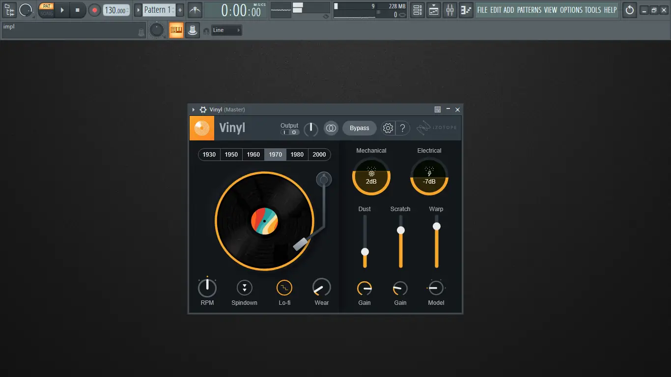
Task: Click the Dust Gain knob
Action: click(364, 288)
